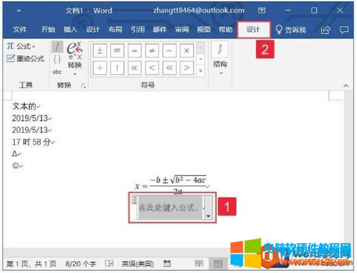Select the highlighted 设计 equation design tab

click(x=253, y=30)
